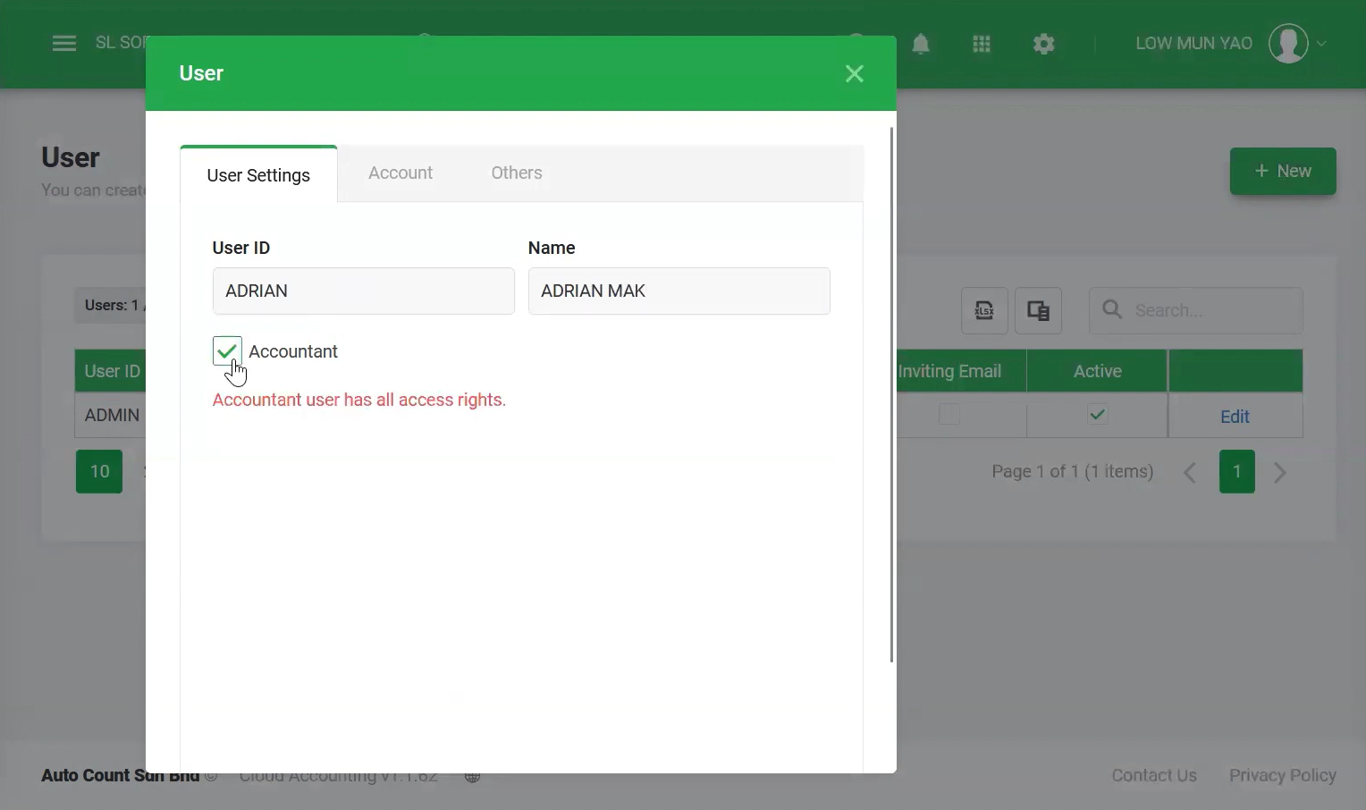Select page size 10
This screenshot has width=1366, height=810.
(99, 471)
